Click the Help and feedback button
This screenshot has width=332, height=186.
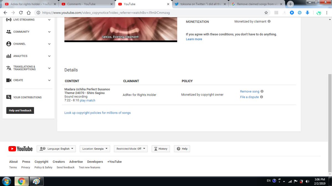coord(20,110)
